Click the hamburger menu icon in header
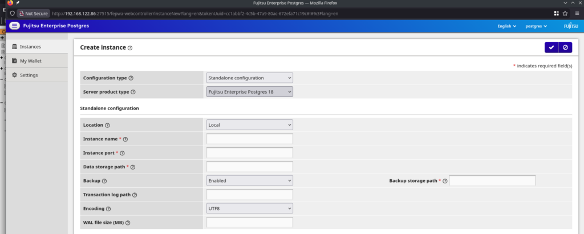Screen dimensions: 584x234 (14, 26)
